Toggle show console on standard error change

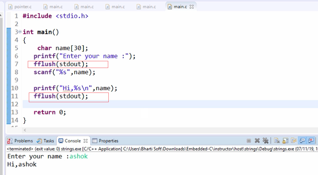click(x=311, y=141)
